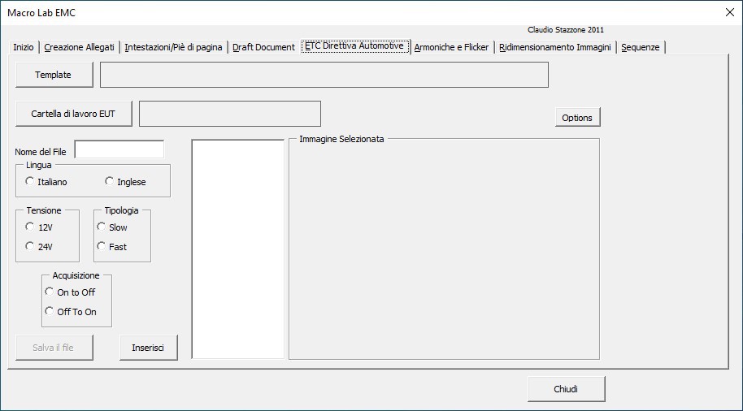This screenshot has height=411, width=743.
Task: Open the Draft Document tab
Action: [x=263, y=47]
